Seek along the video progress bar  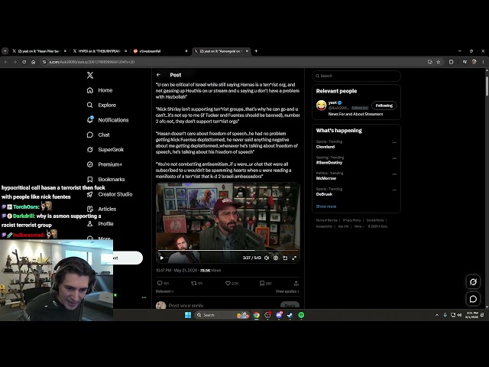(228, 250)
